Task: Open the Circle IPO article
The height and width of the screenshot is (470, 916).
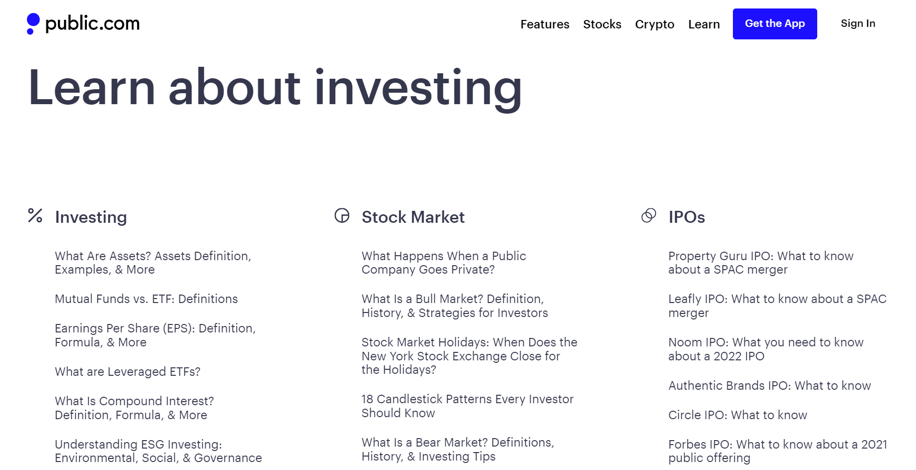Action: coord(737,415)
